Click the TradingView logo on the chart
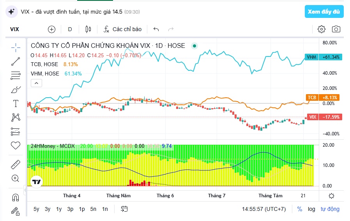This screenshot has width=350, height=221. pyautogui.click(x=36, y=182)
